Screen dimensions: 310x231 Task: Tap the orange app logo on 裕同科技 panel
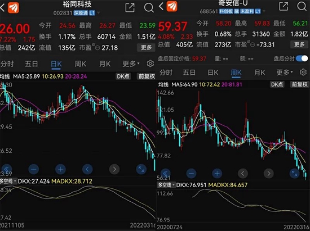(14, 8)
